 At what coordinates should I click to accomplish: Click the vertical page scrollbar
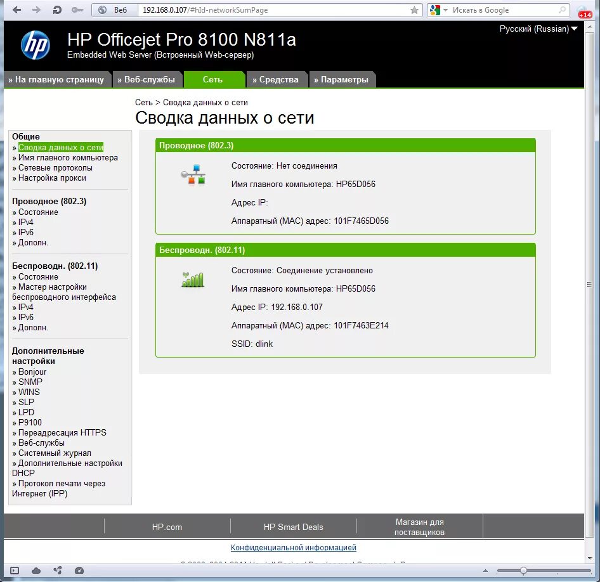(589, 285)
